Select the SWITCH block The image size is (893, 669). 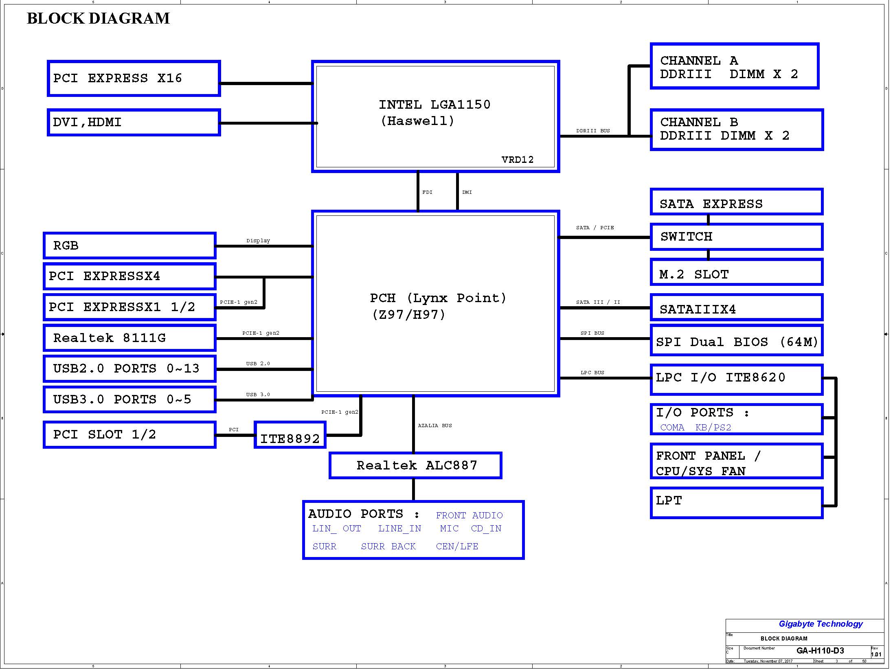point(737,237)
